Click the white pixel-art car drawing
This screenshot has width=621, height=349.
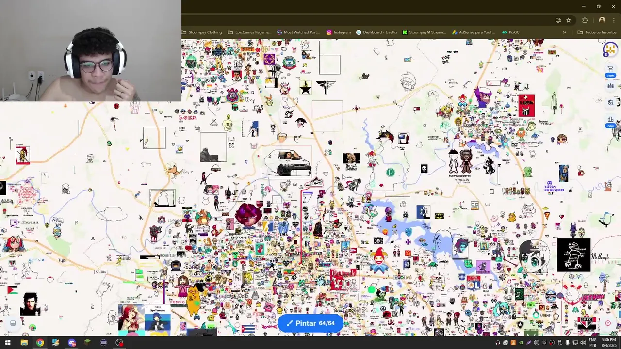[288, 163]
